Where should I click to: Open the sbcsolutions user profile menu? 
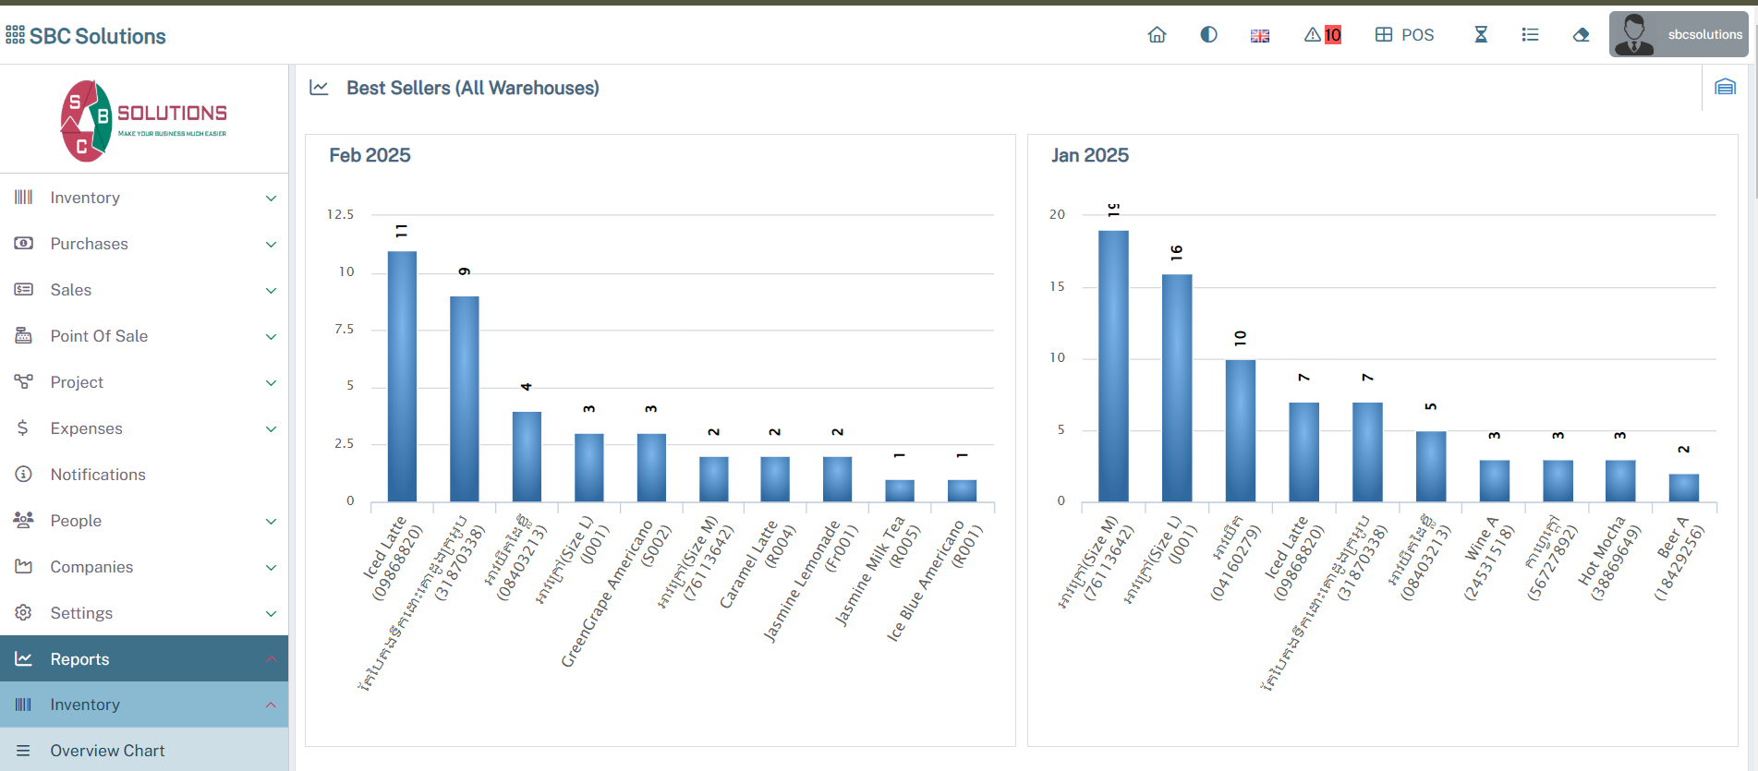pyautogui.click(x=1679, y=35)
